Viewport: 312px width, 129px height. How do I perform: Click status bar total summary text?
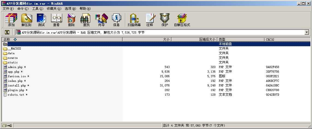pyautogui.click(x=194, y=125)
